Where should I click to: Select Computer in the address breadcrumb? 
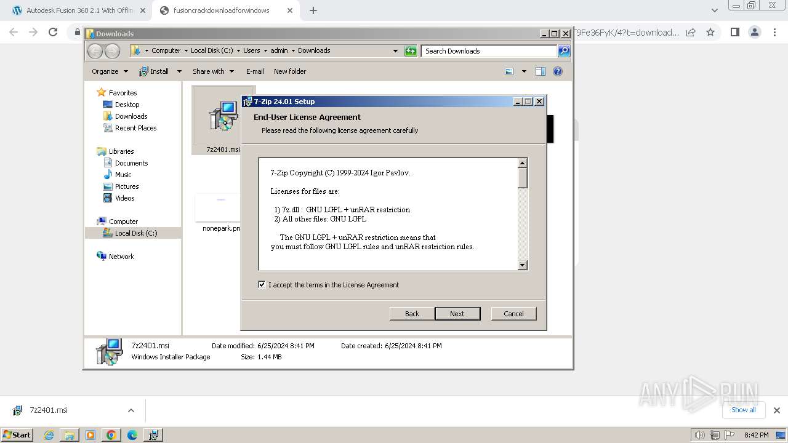166,50
